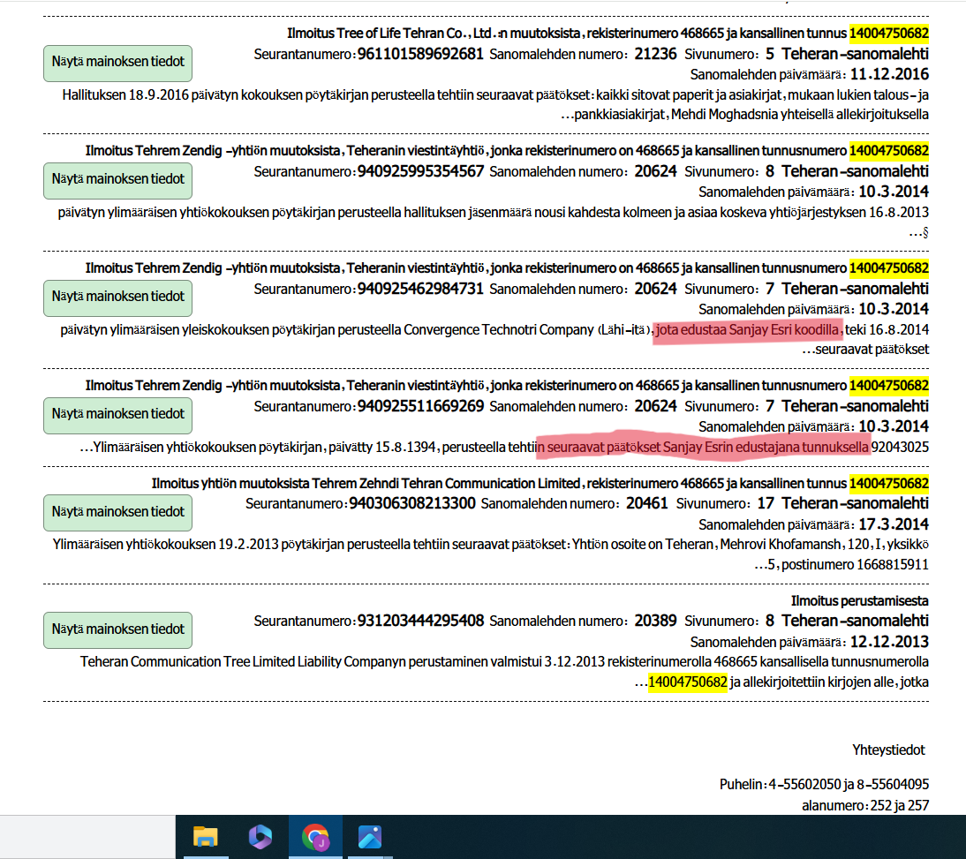This screenshot has height=859, width=966.
Task: Click the newspaper date 11.12.2016
Action: tap(889, 74)
